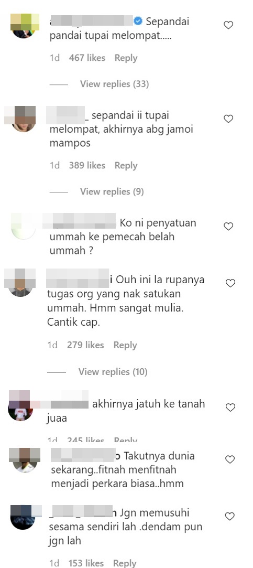The image size is (253, 568).
Task: Open the 467 likes list
Action: pos(87,58)
